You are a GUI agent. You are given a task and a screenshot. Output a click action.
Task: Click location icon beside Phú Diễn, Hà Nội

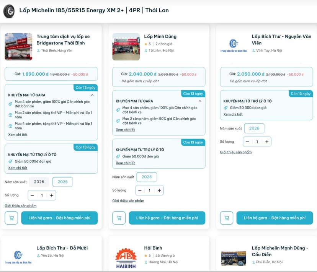pyautogui.click(x=253, y=262)
